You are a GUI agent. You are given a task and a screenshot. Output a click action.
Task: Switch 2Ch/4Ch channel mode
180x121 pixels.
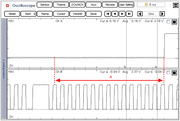coord(77,5)
